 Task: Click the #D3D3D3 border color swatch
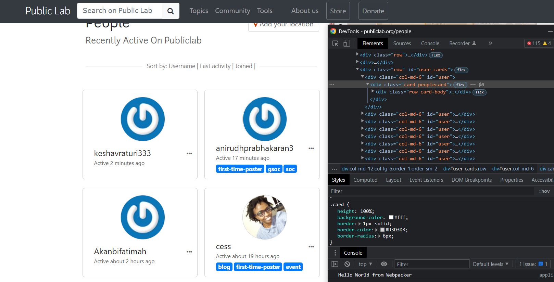tap(382, 230)
